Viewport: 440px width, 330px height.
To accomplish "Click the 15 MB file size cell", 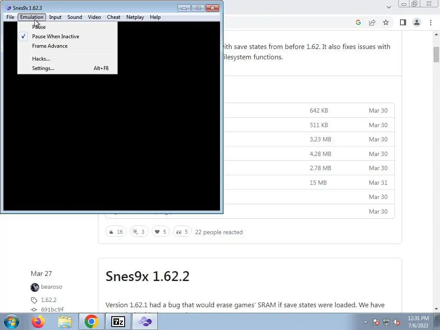I will [x=318, y=183].
